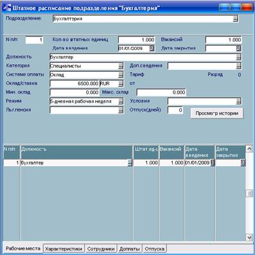
Task: Open ellipsis lookup for Доп.сведения field
Action: (x=238, y=66)
